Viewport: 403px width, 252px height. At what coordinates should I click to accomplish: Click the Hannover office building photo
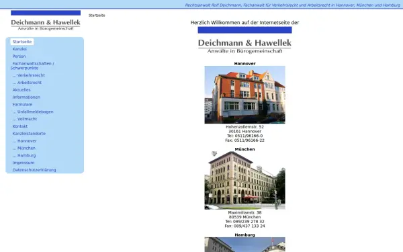click(244, 95)
